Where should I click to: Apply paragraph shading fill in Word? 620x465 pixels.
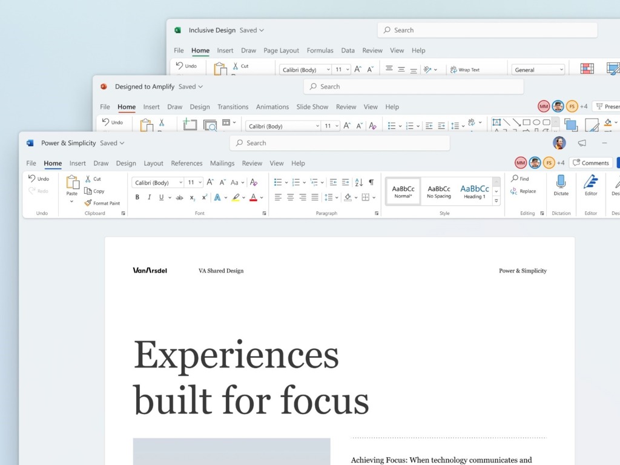pos(348,197)
